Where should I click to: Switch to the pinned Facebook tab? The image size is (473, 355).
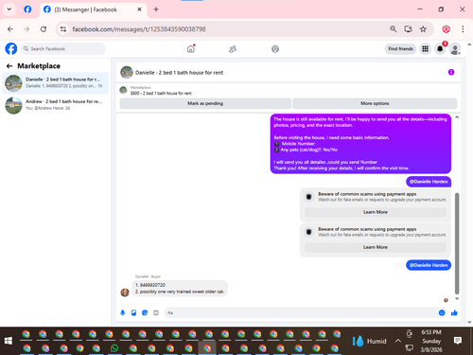pos(27,9)
